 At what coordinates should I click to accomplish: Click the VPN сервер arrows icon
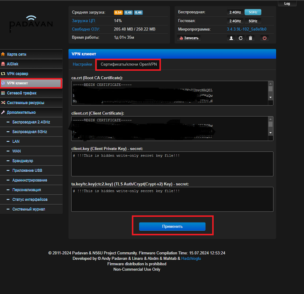point(3,74)
